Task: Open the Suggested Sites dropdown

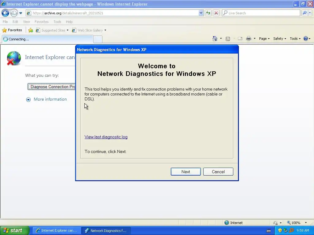Action: click(52, 30)
